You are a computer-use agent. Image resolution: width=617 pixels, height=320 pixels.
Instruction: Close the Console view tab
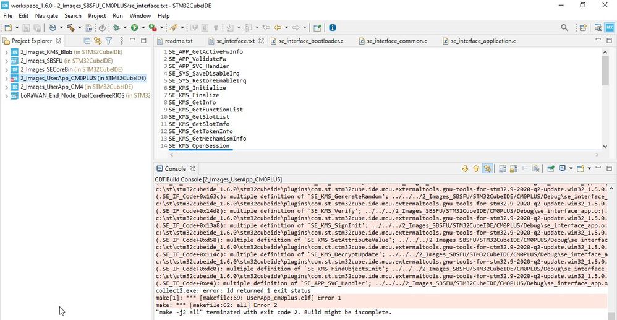[x=192, y=169]
